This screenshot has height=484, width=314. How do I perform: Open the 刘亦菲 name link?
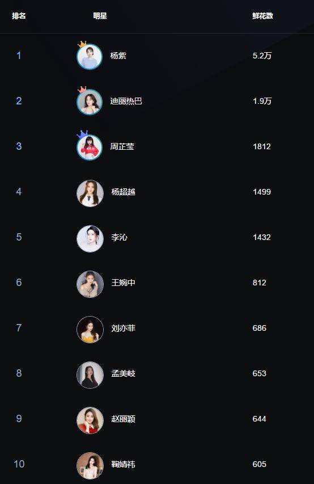124,328
